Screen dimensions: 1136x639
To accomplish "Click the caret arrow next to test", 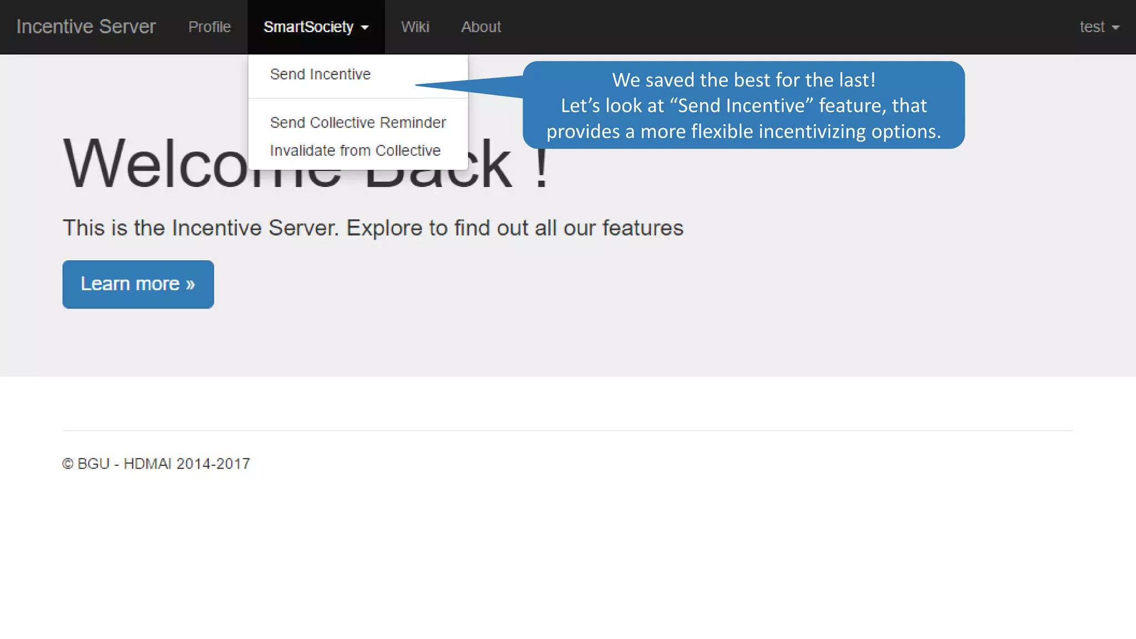I will [x=1115, y=28].
